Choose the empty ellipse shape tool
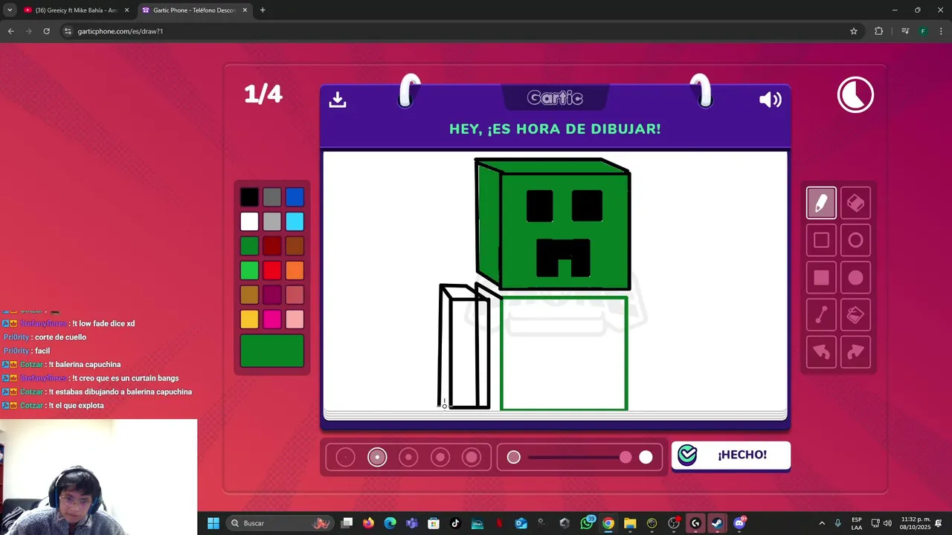The image size is (952, 535). click(855, 240)
